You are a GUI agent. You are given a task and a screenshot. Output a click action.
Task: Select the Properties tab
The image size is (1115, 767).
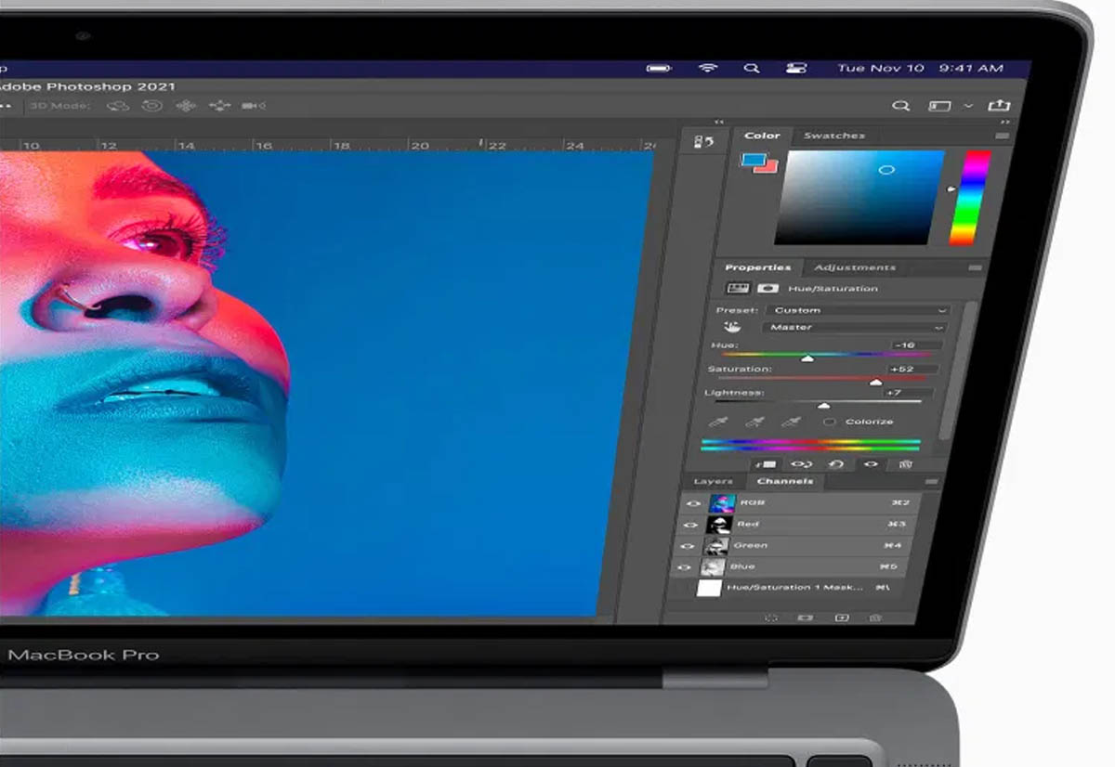coord(758,267)
